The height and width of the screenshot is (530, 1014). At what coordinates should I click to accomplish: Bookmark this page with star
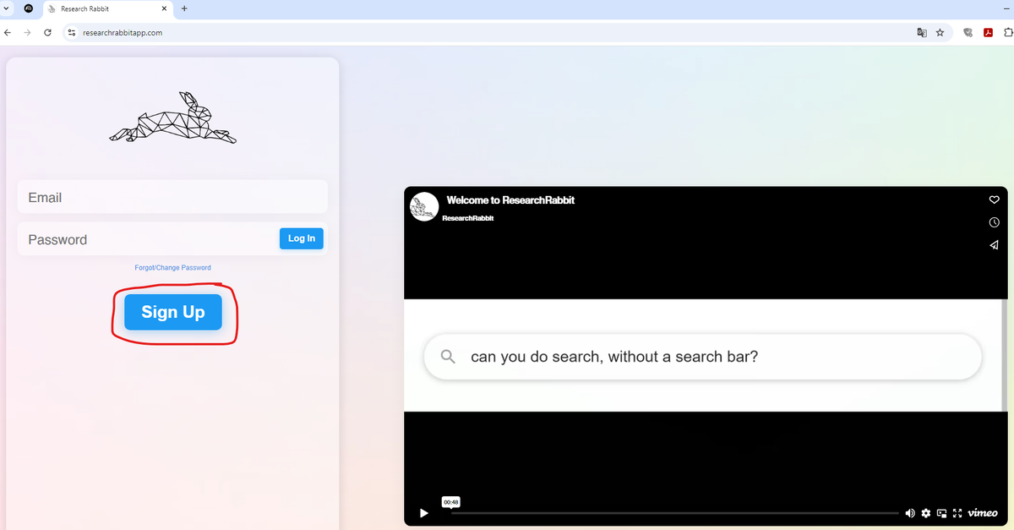940,33
